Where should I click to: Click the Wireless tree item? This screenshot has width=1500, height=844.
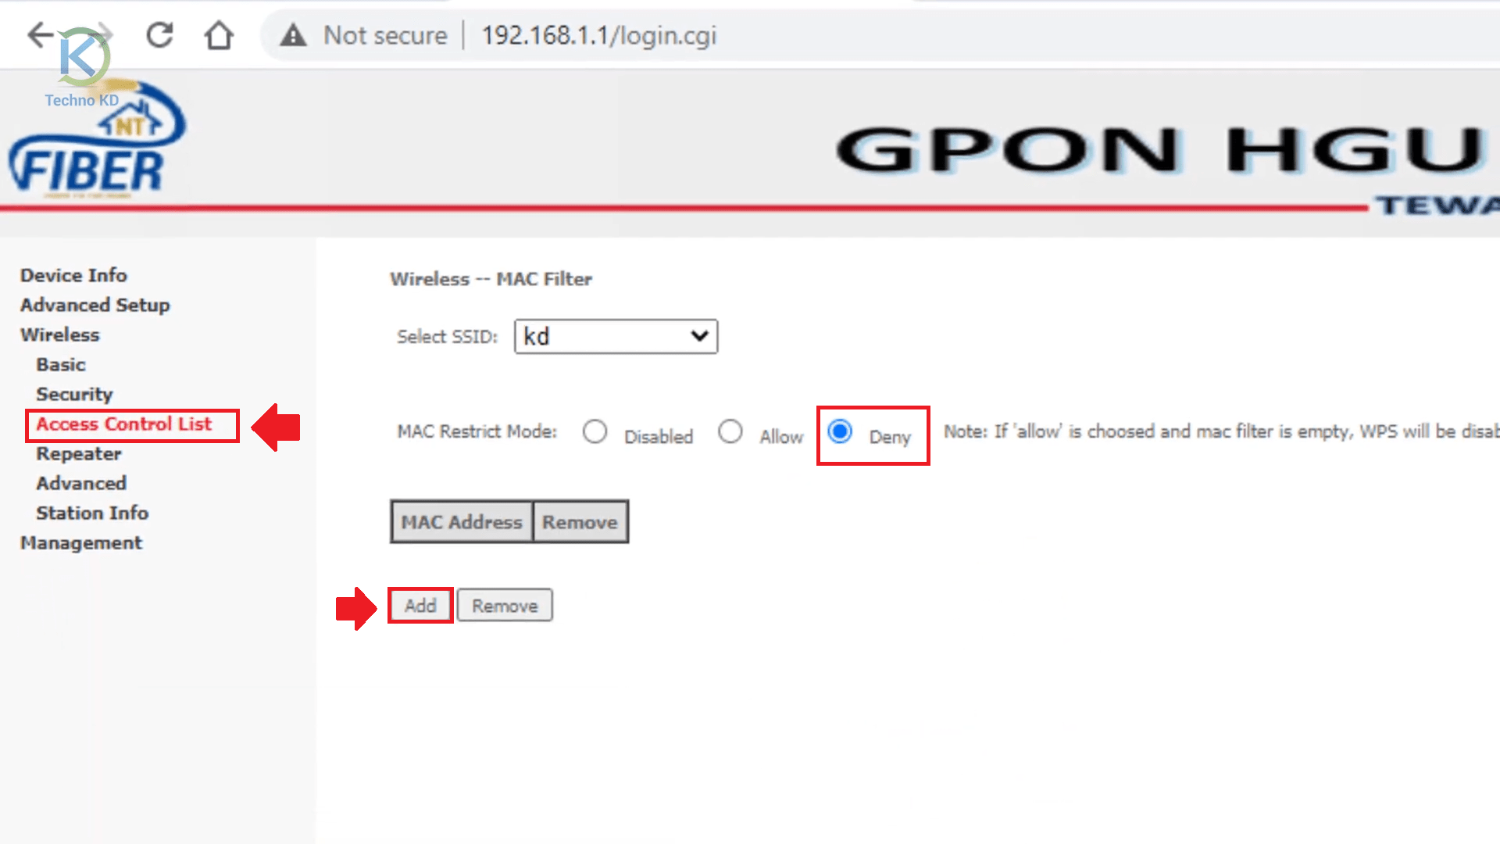[x=59, y=334]
